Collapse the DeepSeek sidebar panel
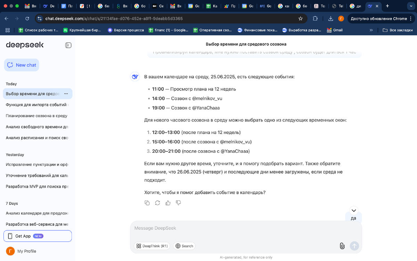417x261 pixels. 68,45
